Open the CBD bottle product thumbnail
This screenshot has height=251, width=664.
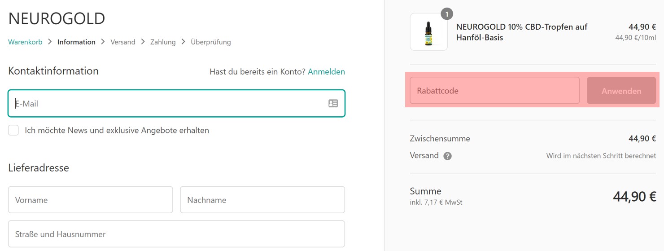point(428,32)
